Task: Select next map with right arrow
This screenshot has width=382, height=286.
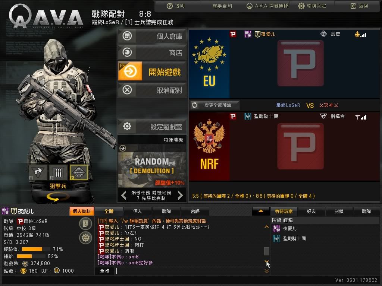Action: click(x=180, y=195)
